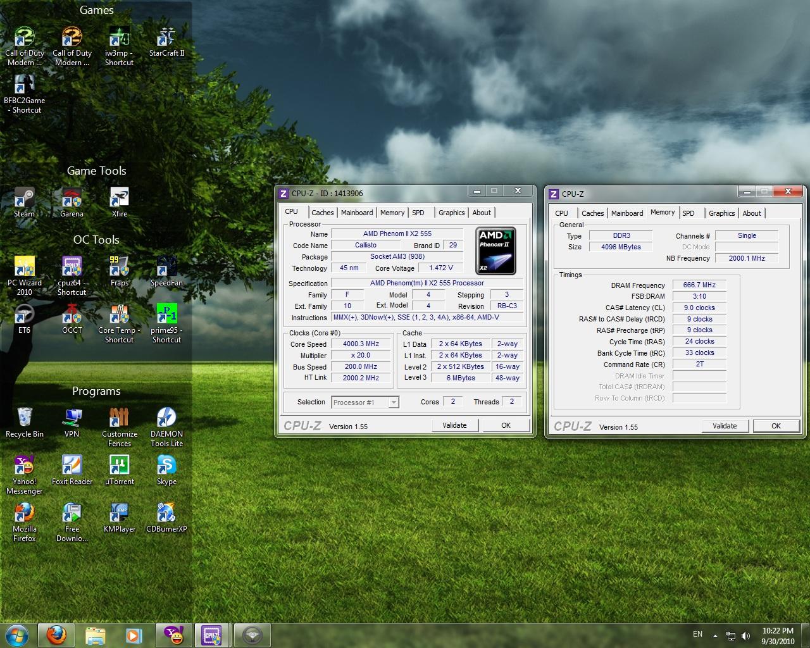Viewport: 810px width, 648px height.
Task: Show hidden system tray icons
Action: 715,635
